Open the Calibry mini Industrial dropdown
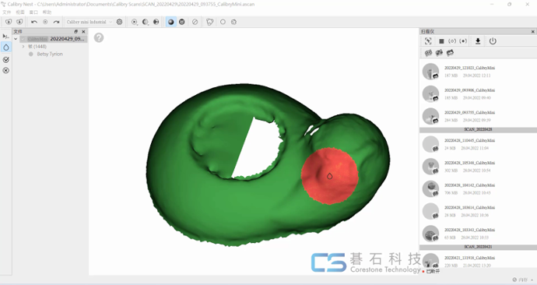The height and width of the screenshot is (285, 537). click(89, 22)
